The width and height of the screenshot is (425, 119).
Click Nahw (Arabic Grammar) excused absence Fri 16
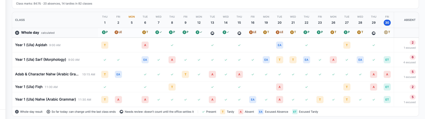pyautogui.click(x=253, y=100)
